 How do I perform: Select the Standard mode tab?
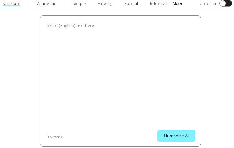point(12,4)
